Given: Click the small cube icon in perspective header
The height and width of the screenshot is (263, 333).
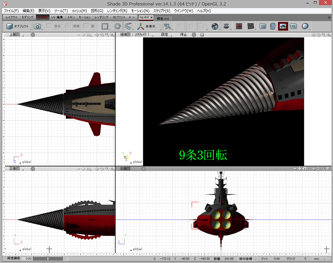Looking at the screenshot, I should click(202, 35).
